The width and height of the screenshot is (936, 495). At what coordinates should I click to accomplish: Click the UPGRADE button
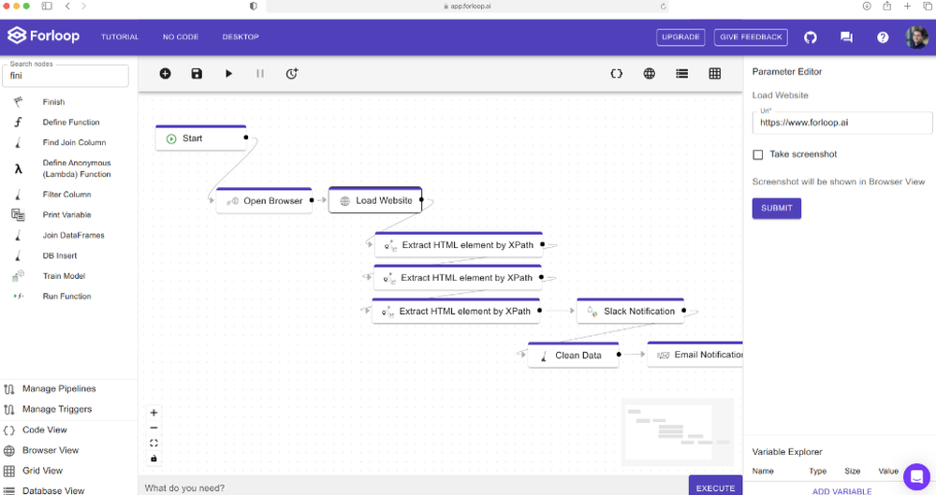[680, 37]
